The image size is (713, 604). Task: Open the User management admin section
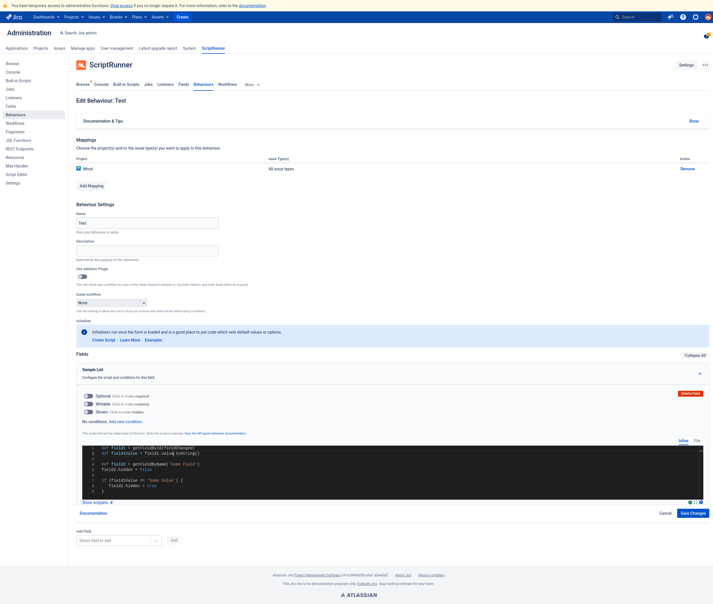coord(117,48)
